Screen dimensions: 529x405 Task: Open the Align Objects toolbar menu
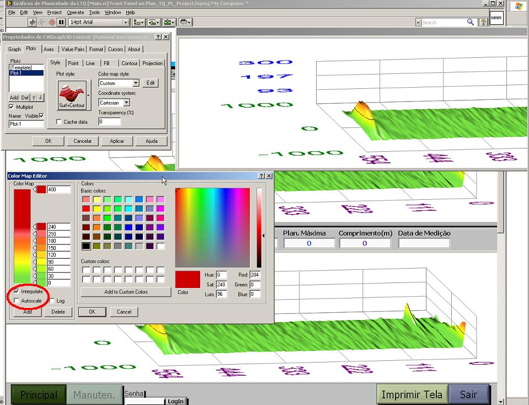tap(138, 22)
